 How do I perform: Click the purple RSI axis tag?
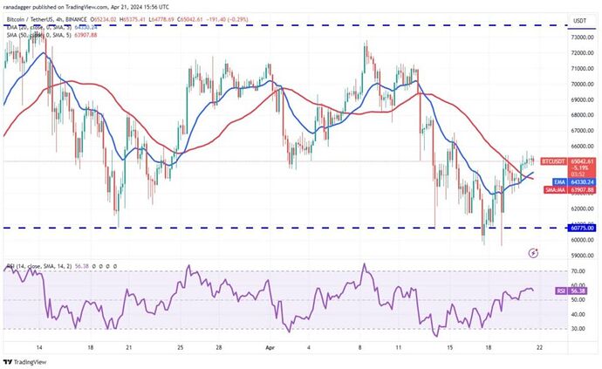pos(560,291)
